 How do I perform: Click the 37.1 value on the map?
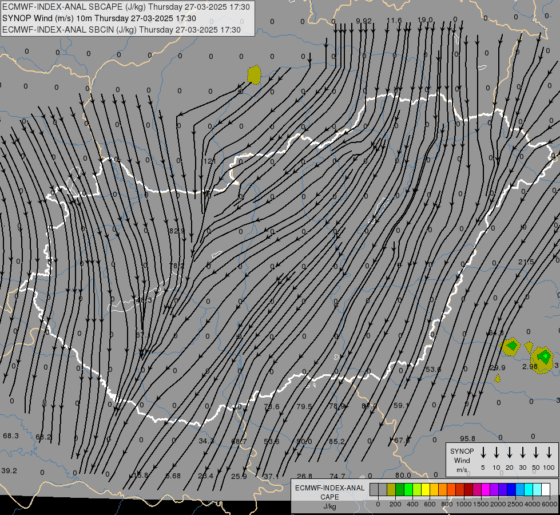tap(271, 477)
